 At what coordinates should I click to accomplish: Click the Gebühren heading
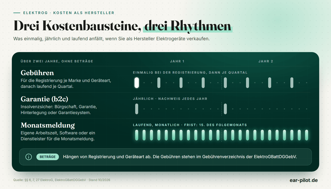tap(37, 73)
